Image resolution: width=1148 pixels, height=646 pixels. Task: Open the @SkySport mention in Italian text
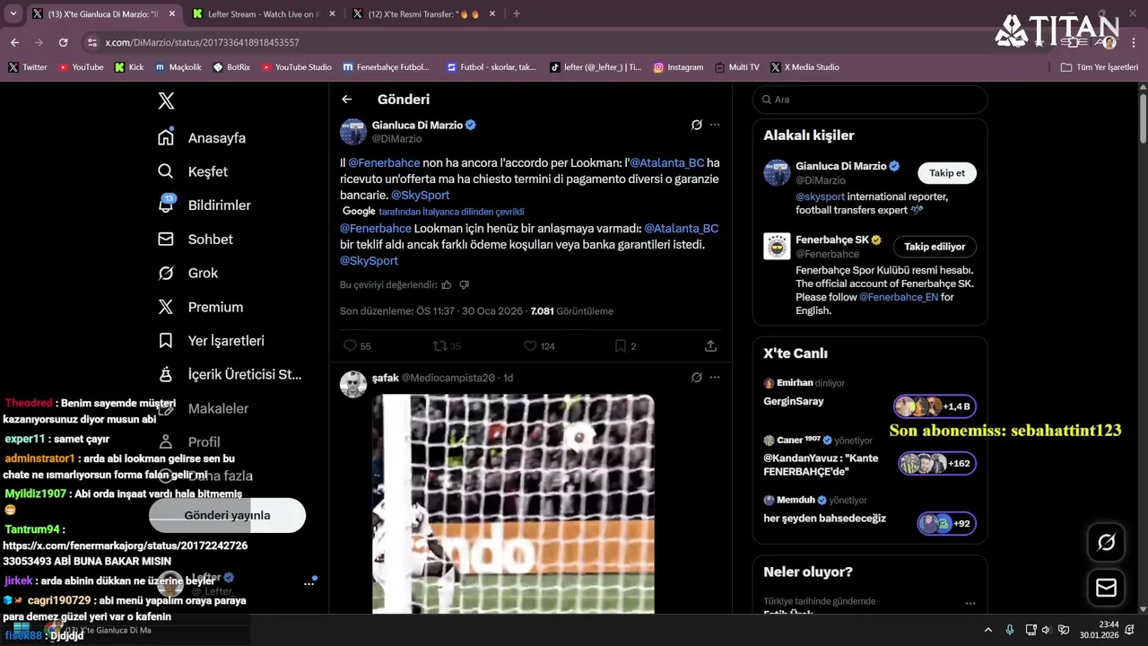[x=420, y=195]
